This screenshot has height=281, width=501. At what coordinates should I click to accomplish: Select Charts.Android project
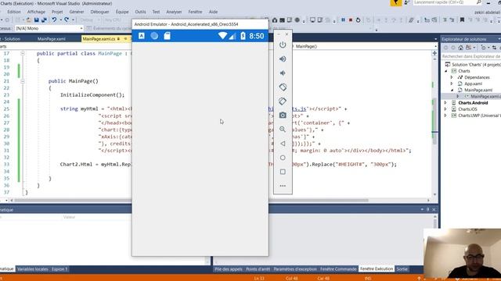[473, 103]
